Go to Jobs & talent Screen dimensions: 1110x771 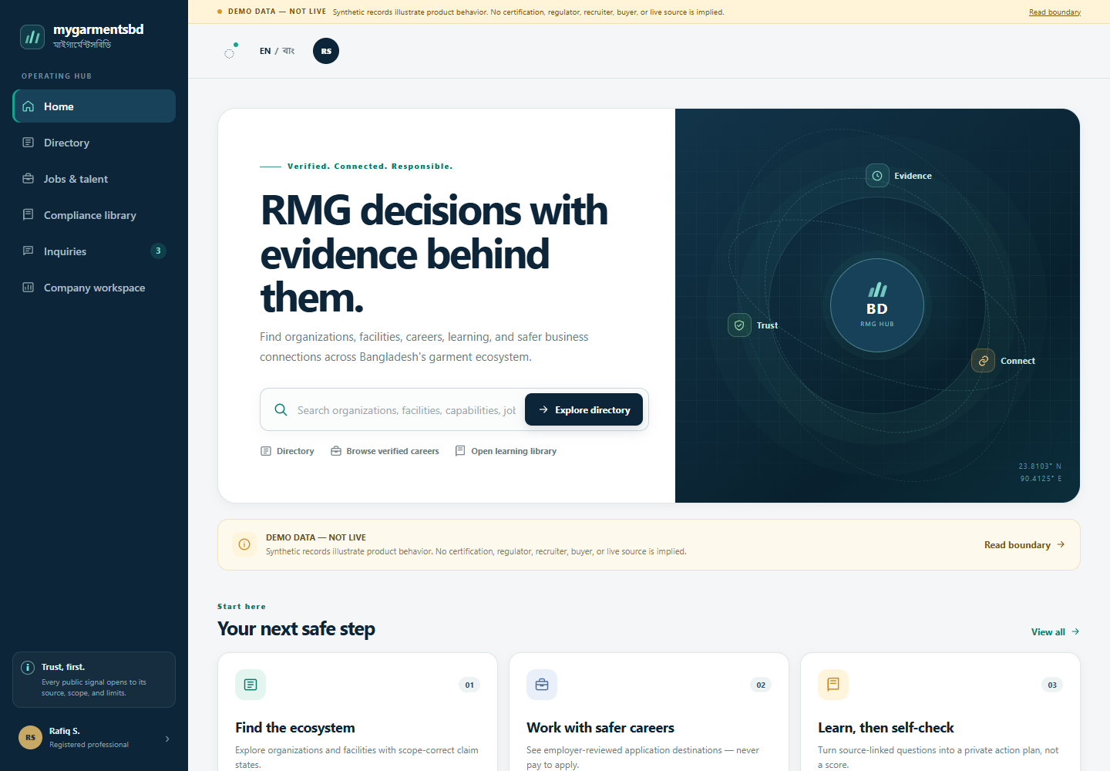point(94,179)
